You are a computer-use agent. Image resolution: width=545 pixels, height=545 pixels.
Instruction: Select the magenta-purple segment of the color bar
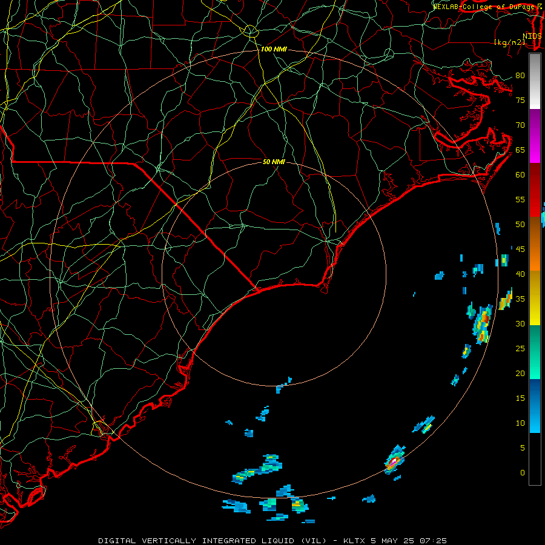click(535, 136)
